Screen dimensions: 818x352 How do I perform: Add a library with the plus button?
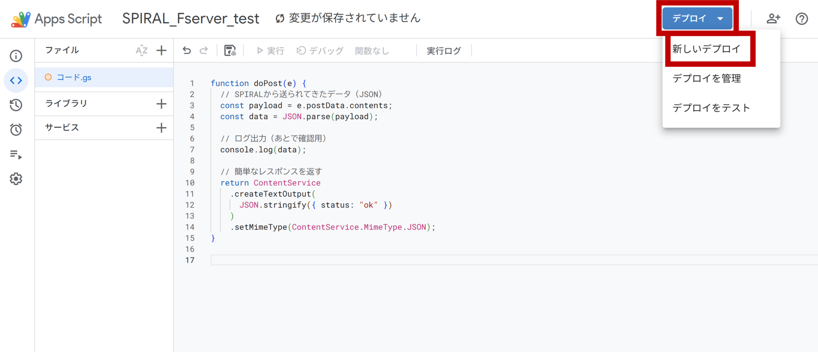(x=161, y=104)
